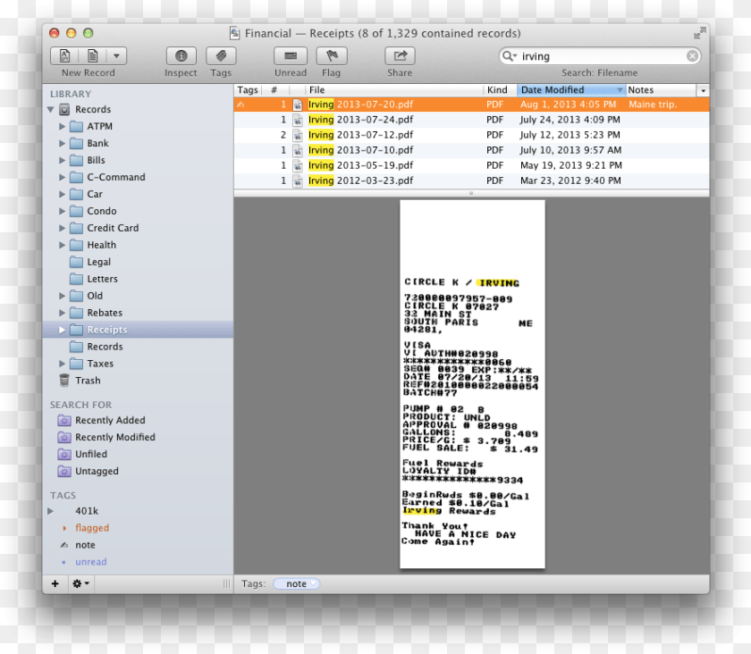Screen dimensions: 751x654
Task: Click PDF icon of Irving 2013-07-20.pdf
Action: click(298, 105)
